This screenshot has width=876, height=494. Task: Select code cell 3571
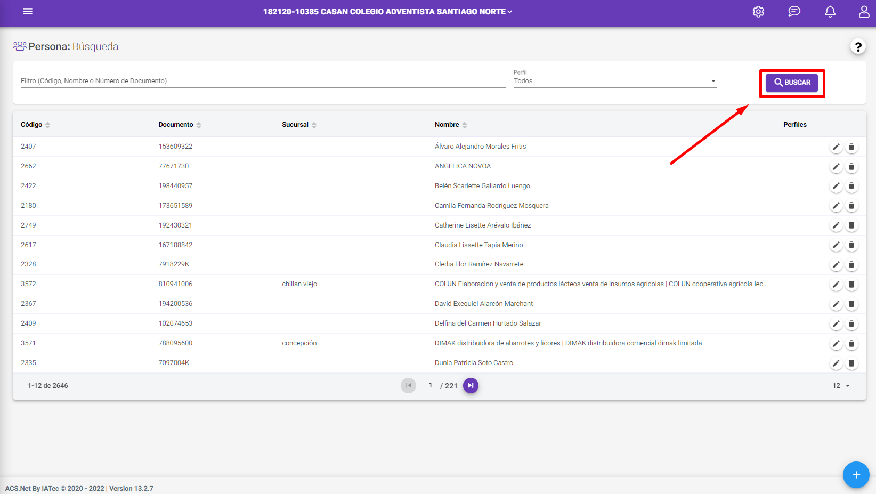click(28, 343)
